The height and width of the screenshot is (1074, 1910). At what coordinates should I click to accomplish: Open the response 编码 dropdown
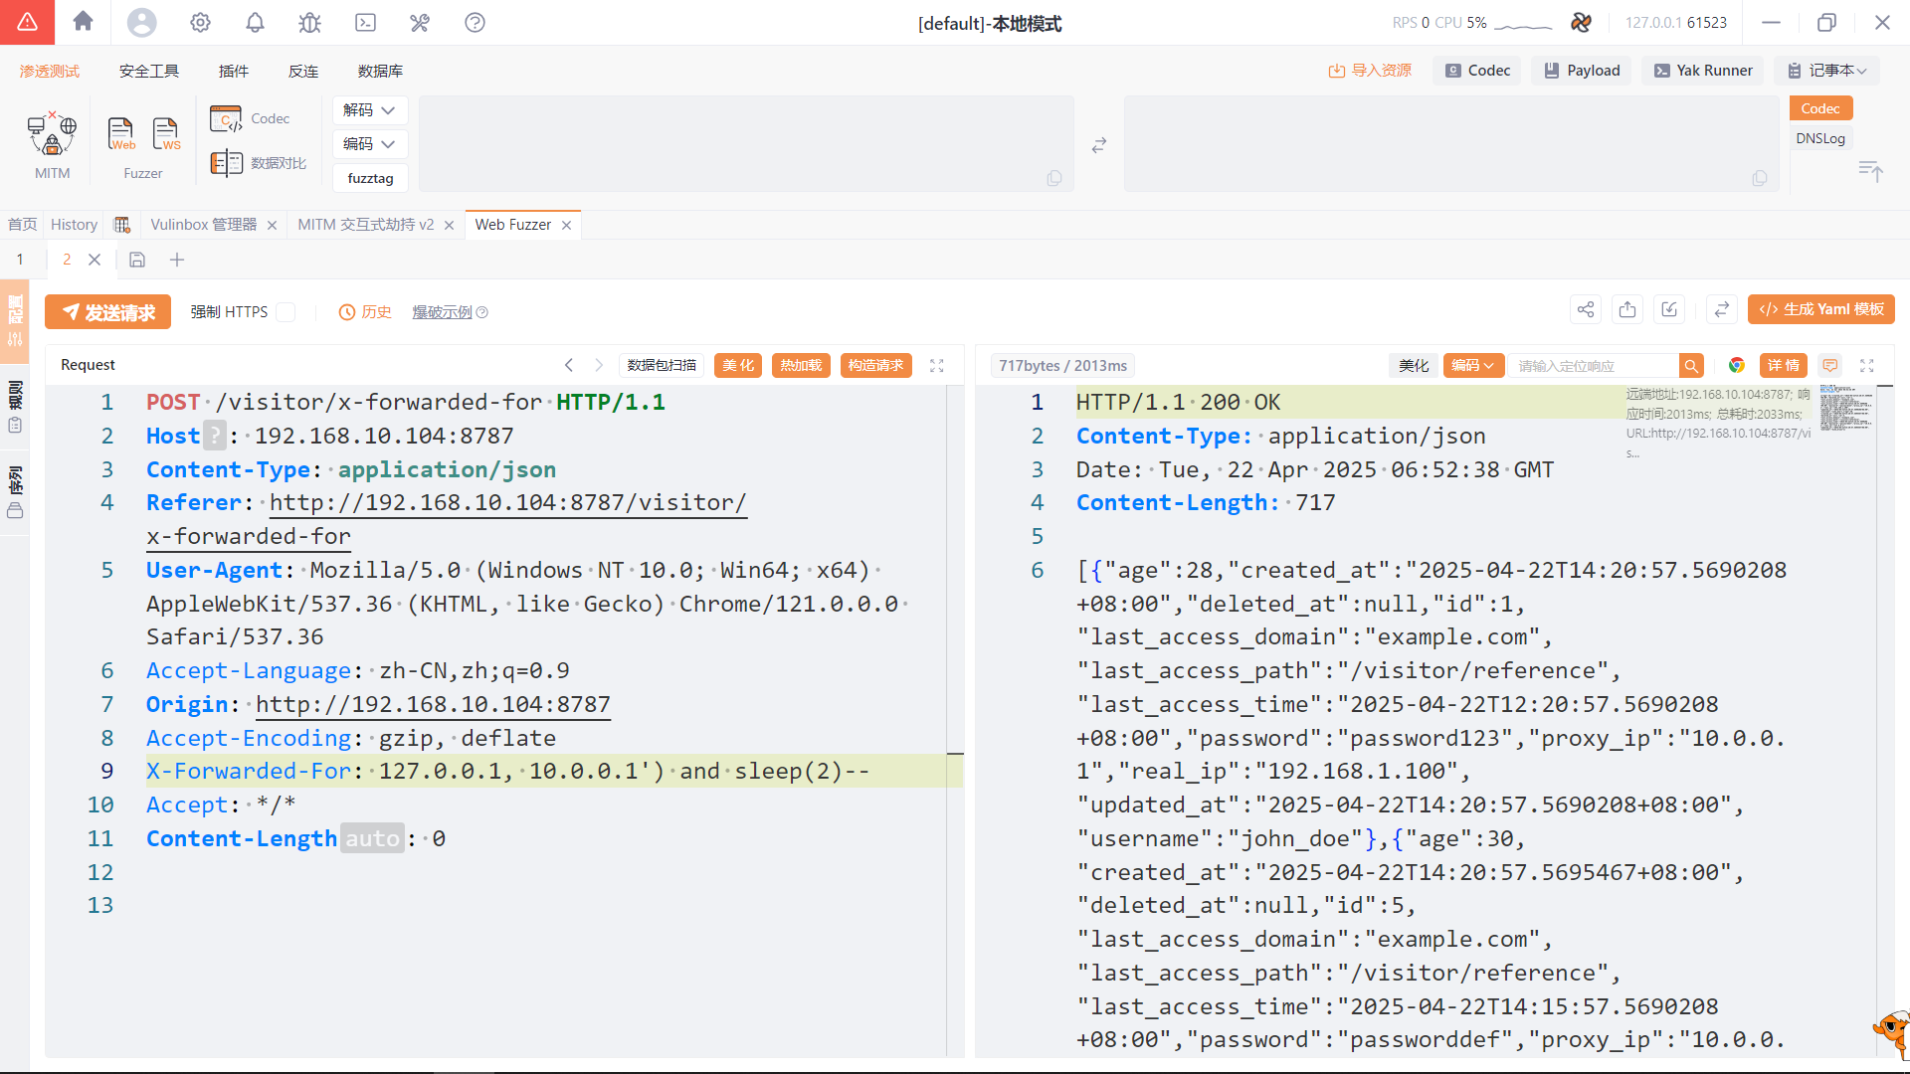point(1471,365)
